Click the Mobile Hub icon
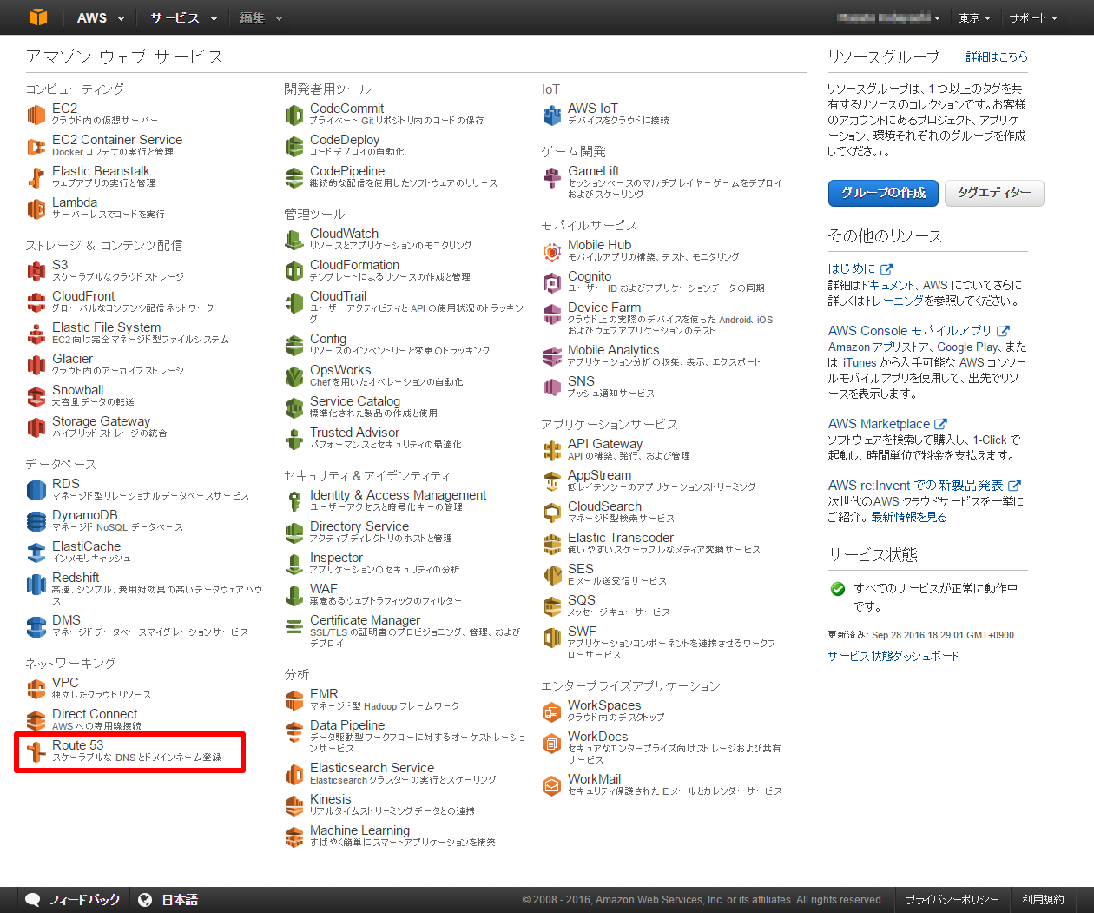Screen dimensions: 1094x913 coord(552,251)
